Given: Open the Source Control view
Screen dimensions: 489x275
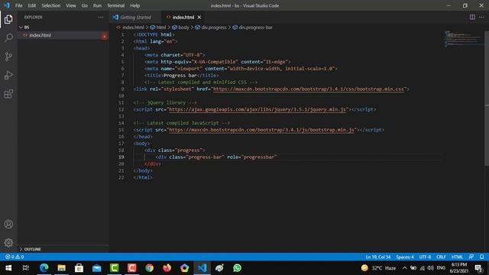Looking at the screenshot, I should (8, 57).
